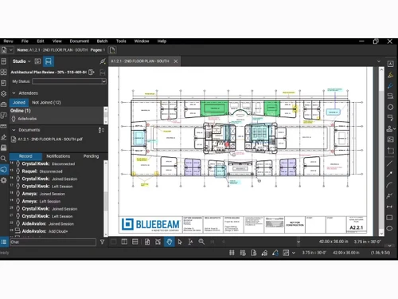Choose the Zoom magnifier tool

pyautogui.click(x=201, y=242)
